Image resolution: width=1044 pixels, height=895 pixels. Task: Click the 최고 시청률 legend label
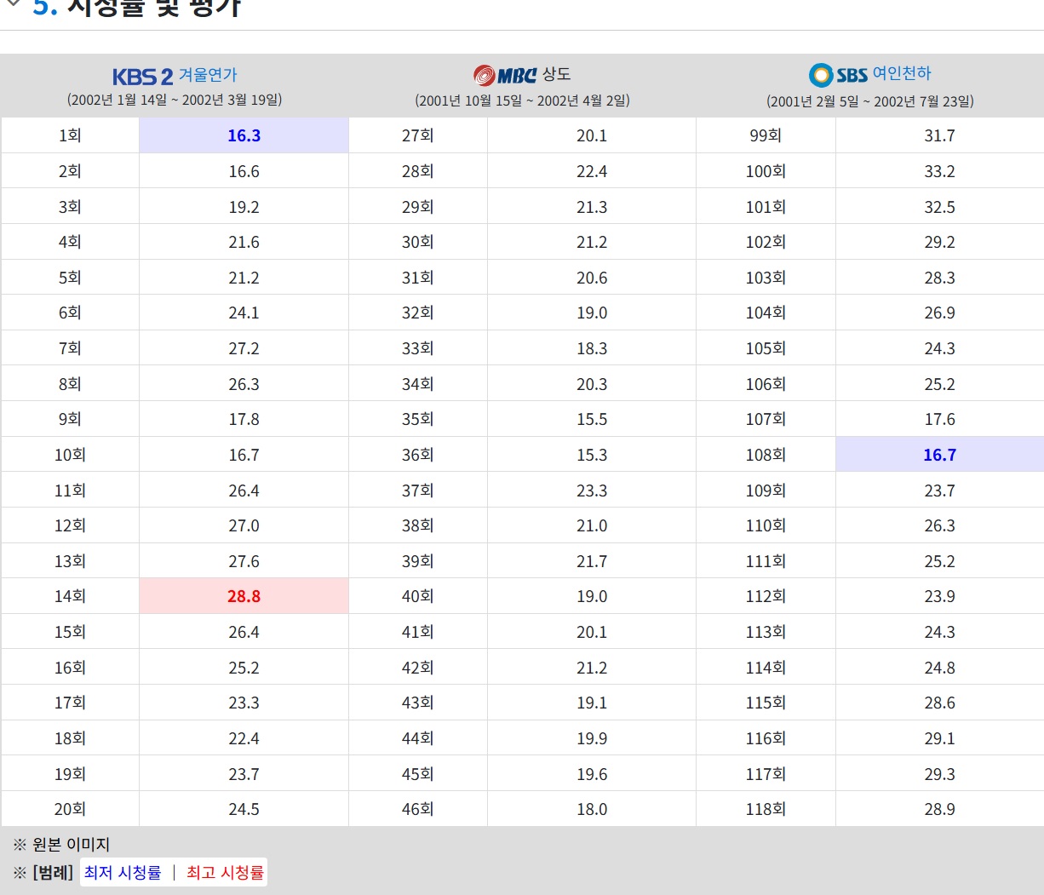click(225, 873)
